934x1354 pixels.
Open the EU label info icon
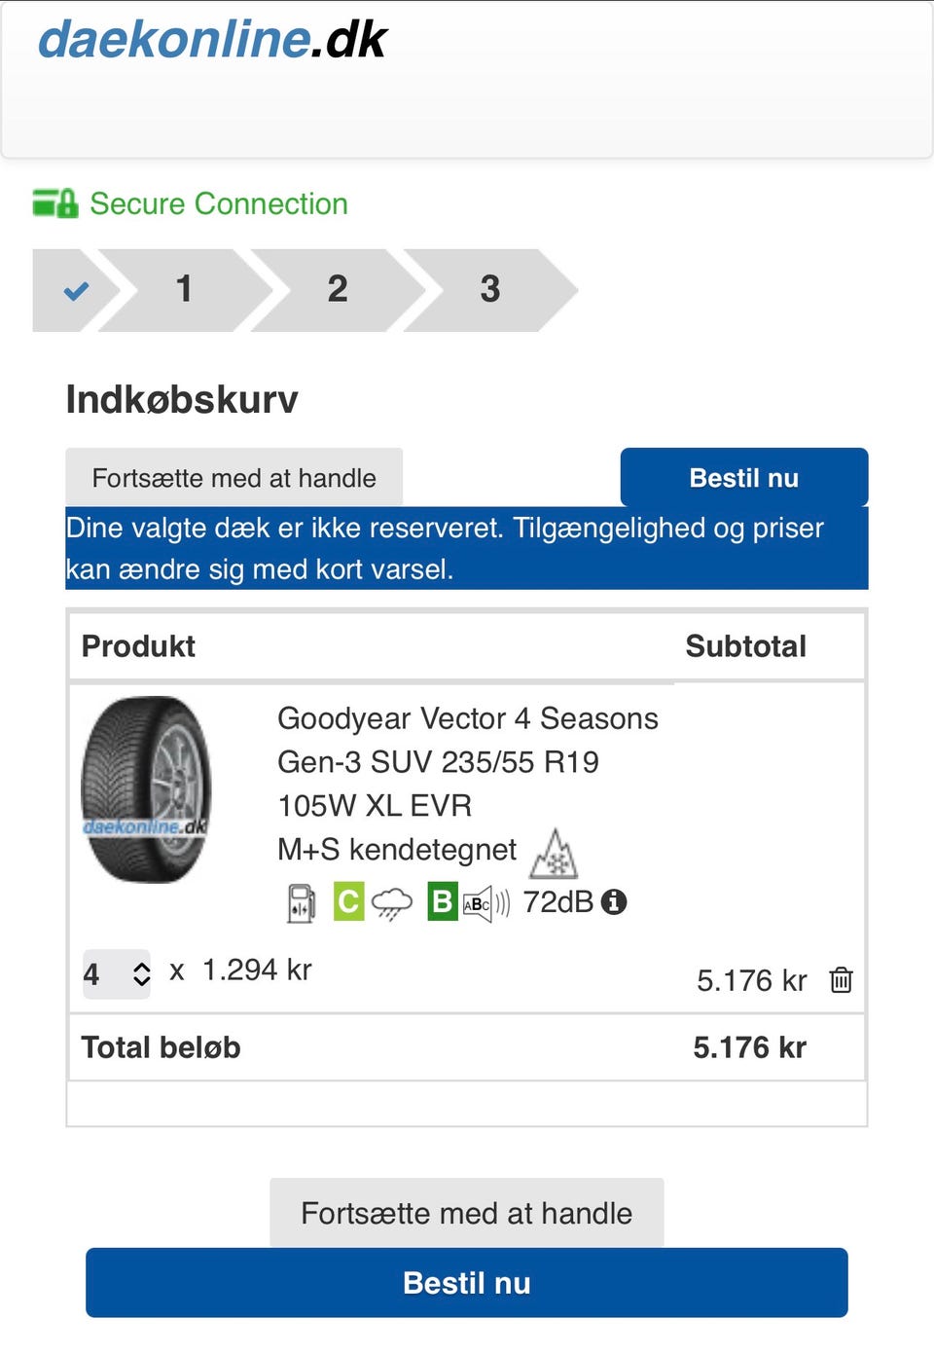pyautogui.click(x=613, y=901)
